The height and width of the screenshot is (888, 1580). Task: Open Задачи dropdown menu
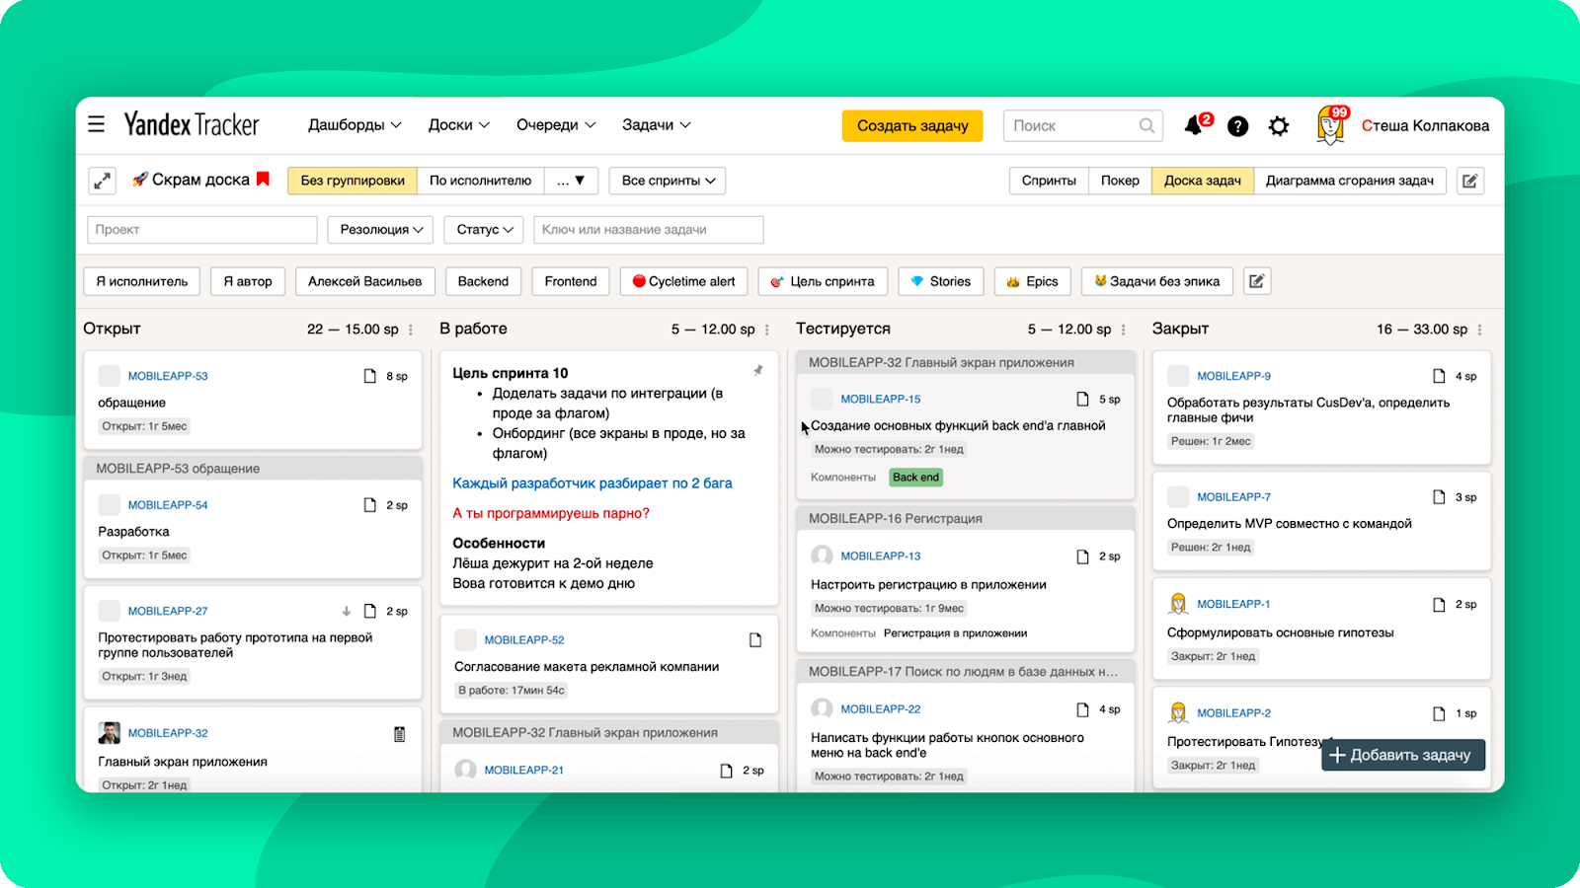click(x=656, y=125)
